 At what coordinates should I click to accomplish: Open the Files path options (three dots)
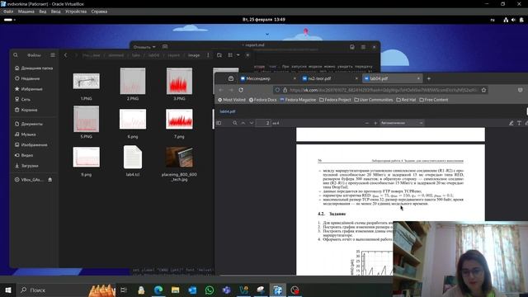click(208, 55)
